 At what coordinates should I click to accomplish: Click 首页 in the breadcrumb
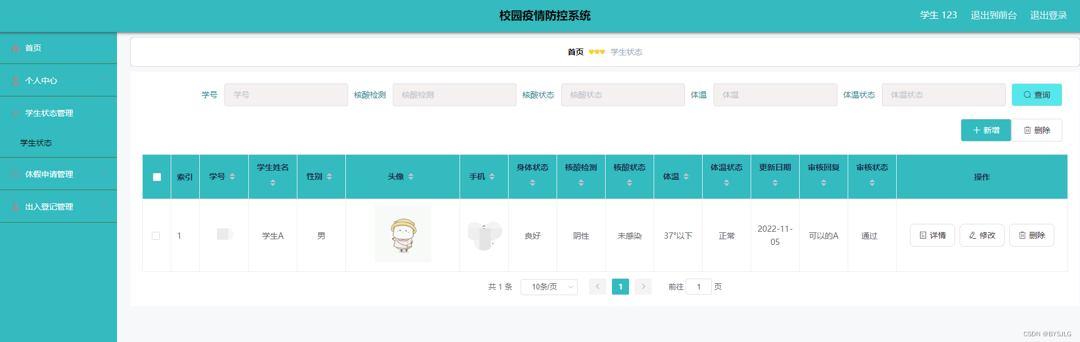tap(575, 52)
